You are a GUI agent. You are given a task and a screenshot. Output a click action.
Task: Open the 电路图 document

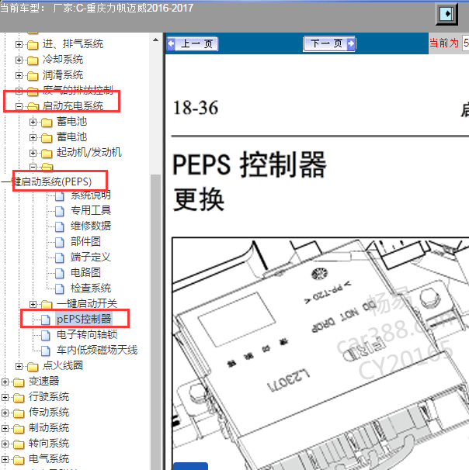(x=85, y=273)
